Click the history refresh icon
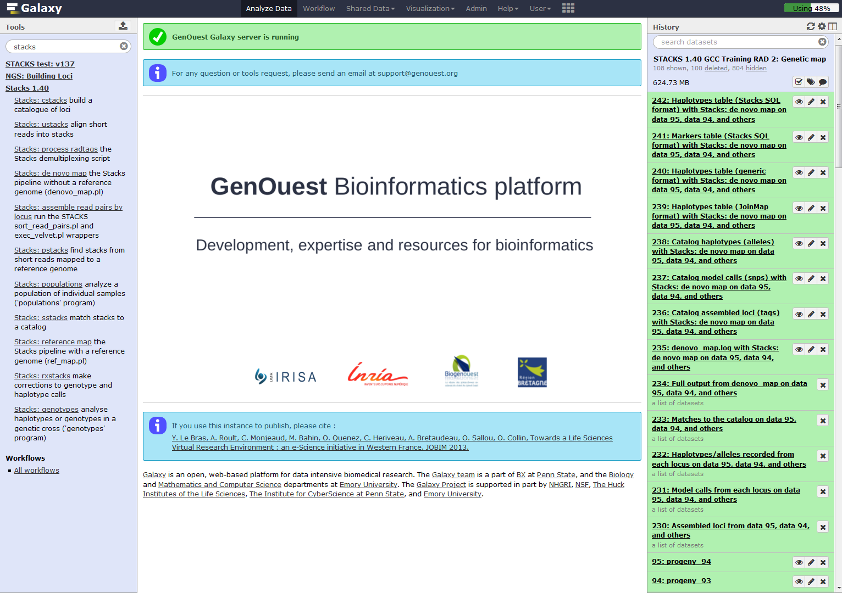Screen dimensions: 842x593 tap(811, 26)
